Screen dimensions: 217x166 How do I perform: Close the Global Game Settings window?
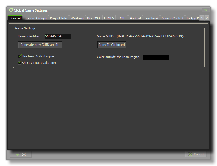206,10
